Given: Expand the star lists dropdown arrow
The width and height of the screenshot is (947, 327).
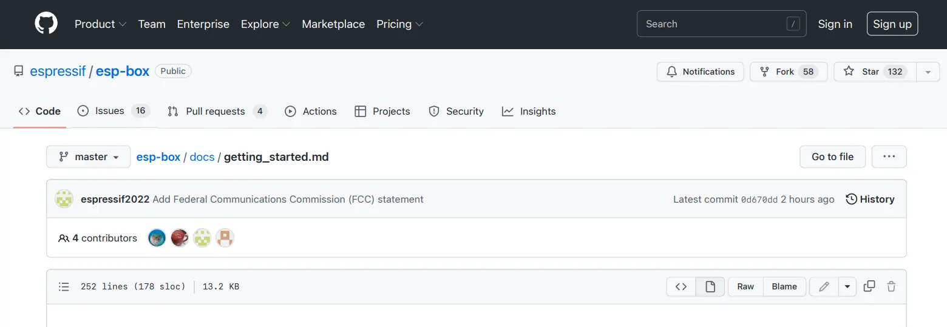Looking at the screenshot, I should tap(928, 72).
